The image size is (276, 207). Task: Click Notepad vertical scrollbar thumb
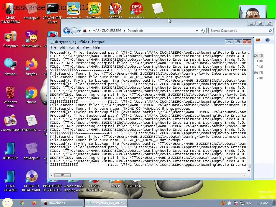[249, 166]
